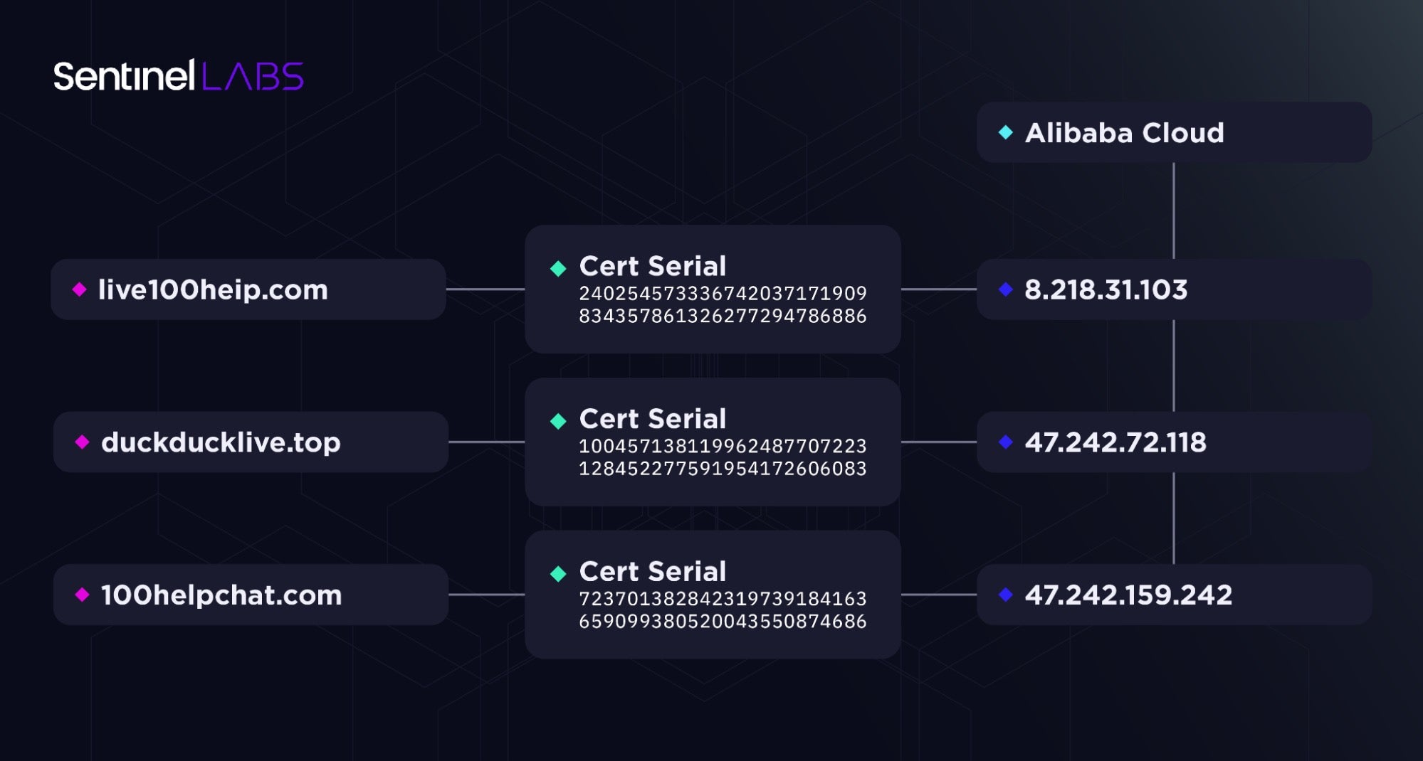
Task: Click the IP address 8.218.31.103
Action: coord(1106,289)
